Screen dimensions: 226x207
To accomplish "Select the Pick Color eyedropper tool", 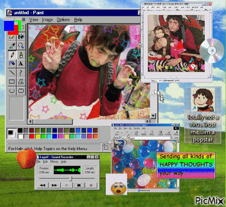I will [x=12, y=46].
